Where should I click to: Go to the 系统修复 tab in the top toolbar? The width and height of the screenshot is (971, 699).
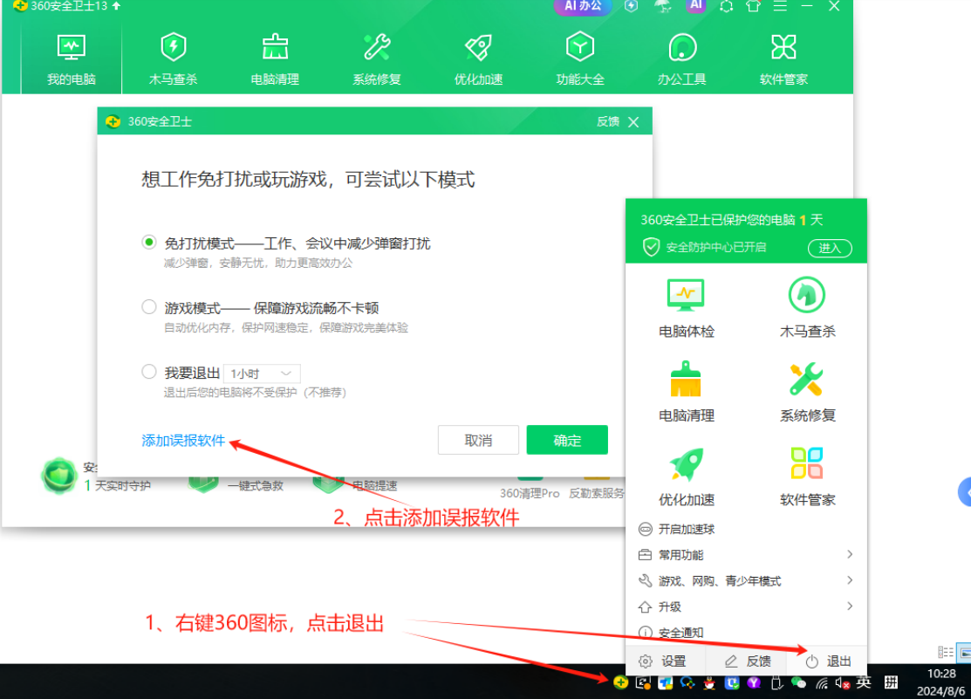tap(377, 59)
